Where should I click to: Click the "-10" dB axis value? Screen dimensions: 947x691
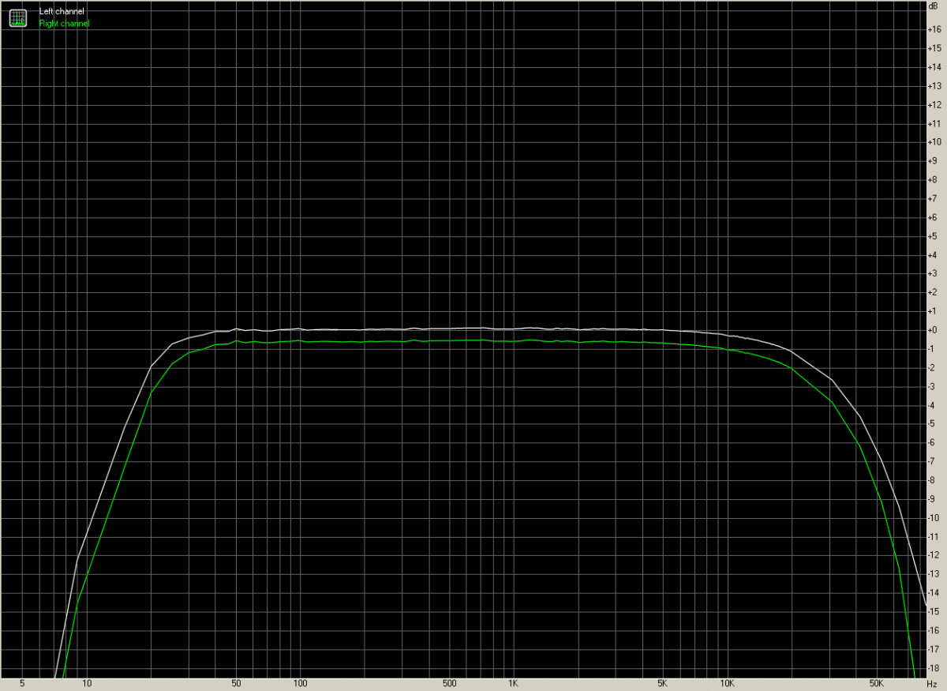[x=935, y=518]
